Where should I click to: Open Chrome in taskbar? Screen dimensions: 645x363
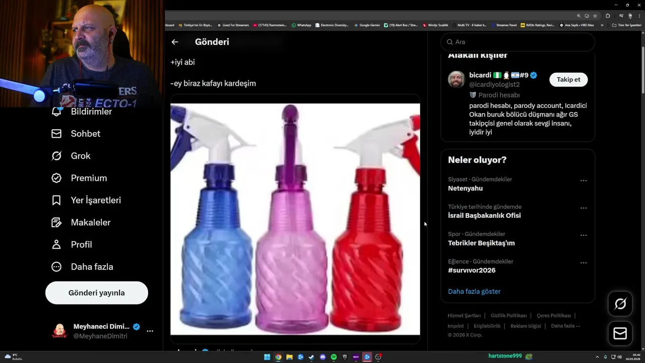278,357
